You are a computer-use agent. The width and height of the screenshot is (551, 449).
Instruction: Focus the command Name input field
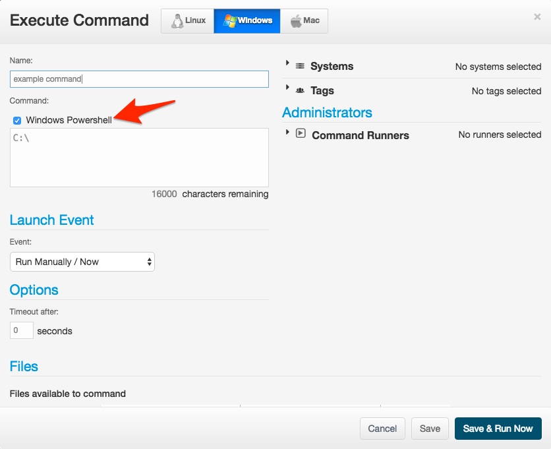(139, 79)
